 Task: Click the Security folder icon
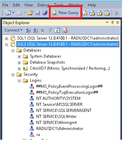19,74
